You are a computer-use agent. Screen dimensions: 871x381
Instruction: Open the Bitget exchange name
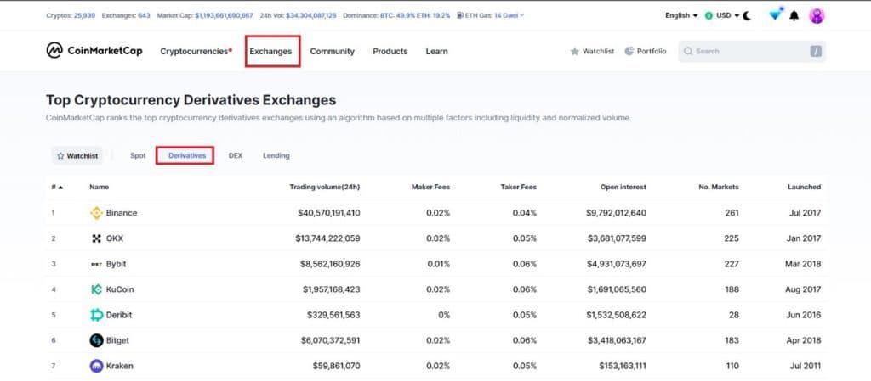click(117, 340)
